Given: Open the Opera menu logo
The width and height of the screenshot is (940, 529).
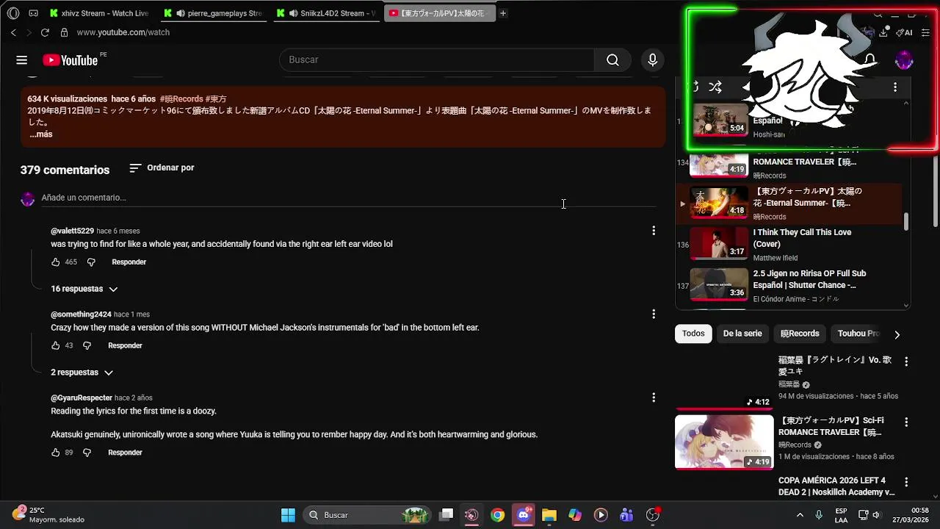Looking at the screenshot, I should 13,13.
